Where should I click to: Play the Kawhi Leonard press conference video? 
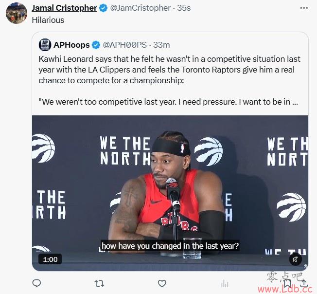[x=170, y=193]
